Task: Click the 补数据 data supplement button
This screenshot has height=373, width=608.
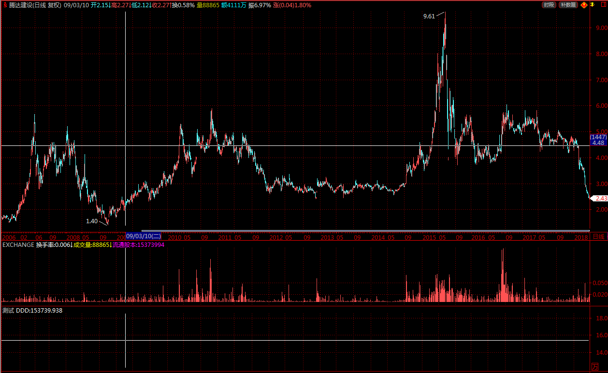Action: pyautogui.click(x=568, y=5)
